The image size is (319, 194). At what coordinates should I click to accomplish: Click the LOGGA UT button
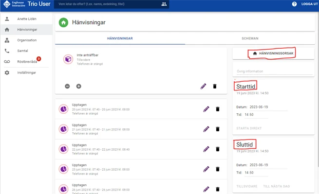click(x=309, y=4)
